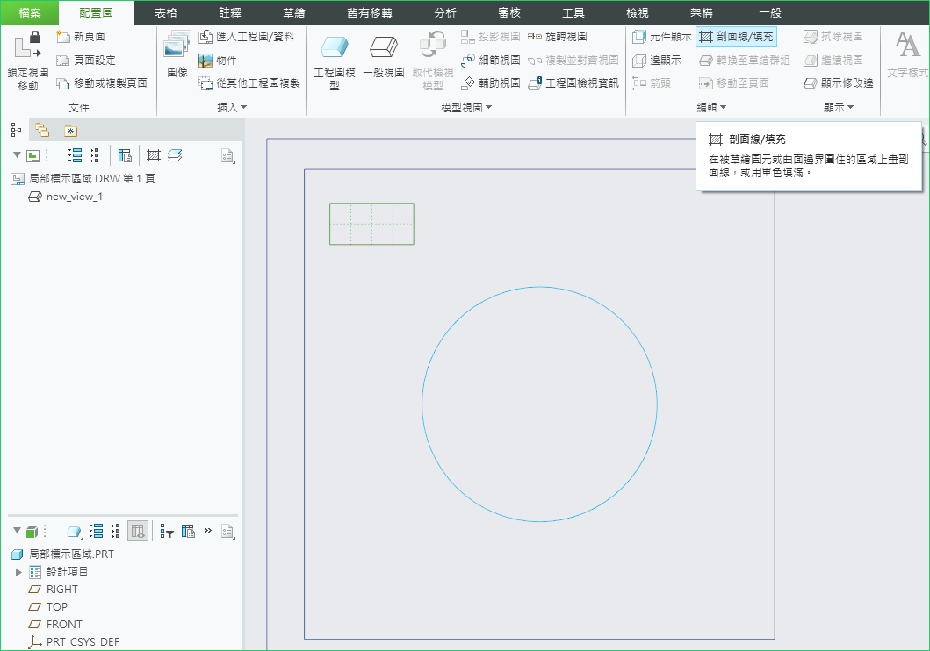Switch to the 表格 ribbon tab

click(x=165, y=12)
